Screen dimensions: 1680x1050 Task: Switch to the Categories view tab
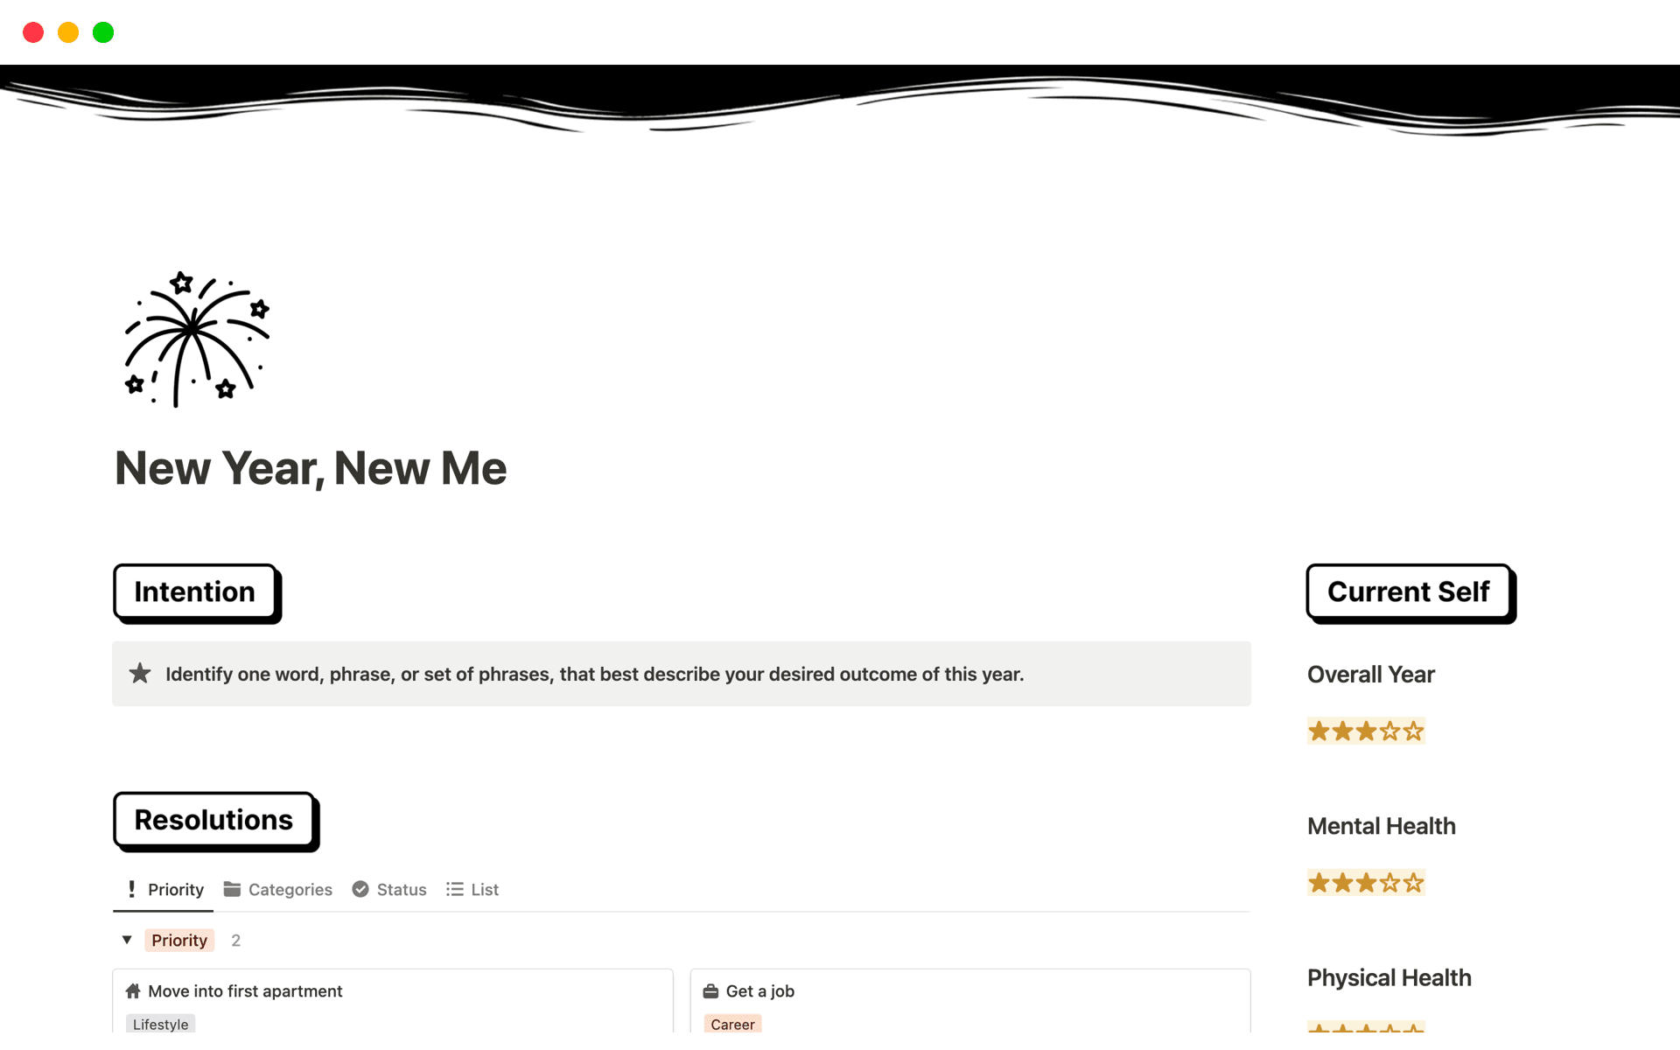[290, 890]
